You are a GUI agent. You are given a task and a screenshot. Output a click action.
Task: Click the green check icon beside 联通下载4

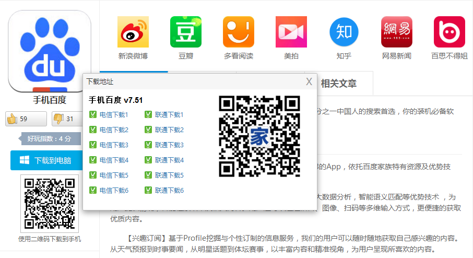click(x=148, y=160)
